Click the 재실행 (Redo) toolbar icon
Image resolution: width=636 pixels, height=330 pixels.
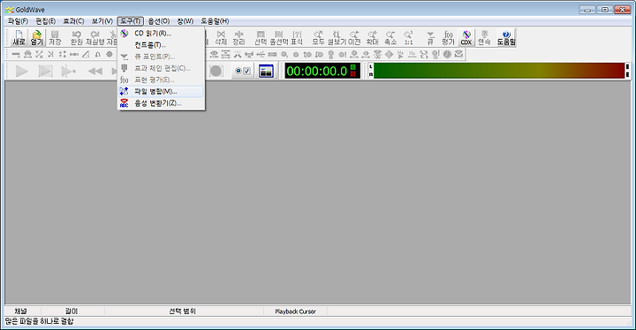(x=95, y=37)
